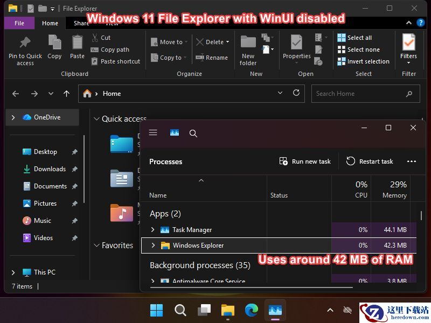
Task: Select the Music folder thumbnail in Quick access
Action: click(x=122, y=213)
